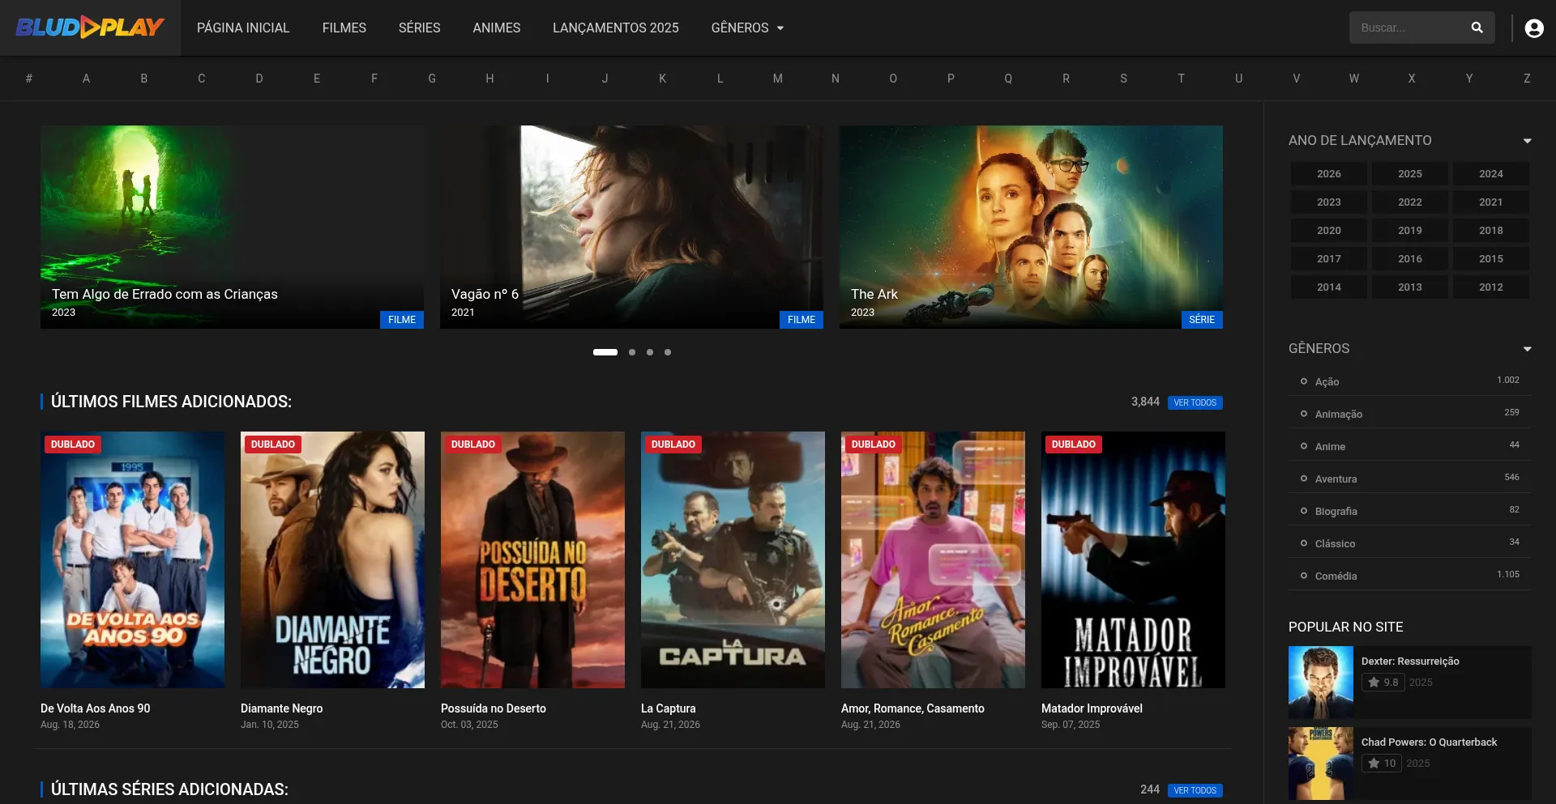Screen dimensions: 1556x804
Task: Click the La Captura title link
Action: (669, 708)
